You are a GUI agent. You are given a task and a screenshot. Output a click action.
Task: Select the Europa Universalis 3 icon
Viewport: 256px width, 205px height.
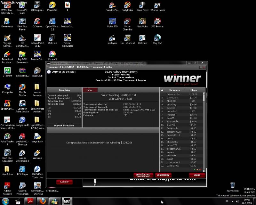tap(22, 156)
